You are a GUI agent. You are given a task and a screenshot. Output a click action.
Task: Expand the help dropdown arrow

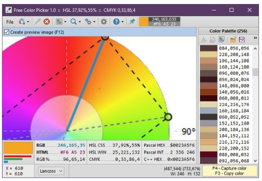pos(122,22)
